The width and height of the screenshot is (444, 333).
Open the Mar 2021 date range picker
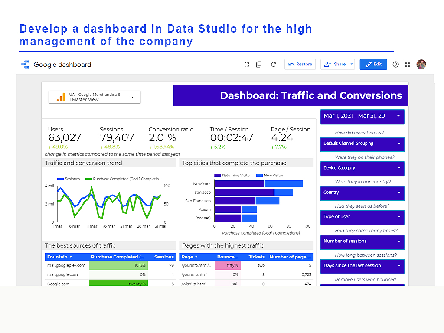[362, 116]
